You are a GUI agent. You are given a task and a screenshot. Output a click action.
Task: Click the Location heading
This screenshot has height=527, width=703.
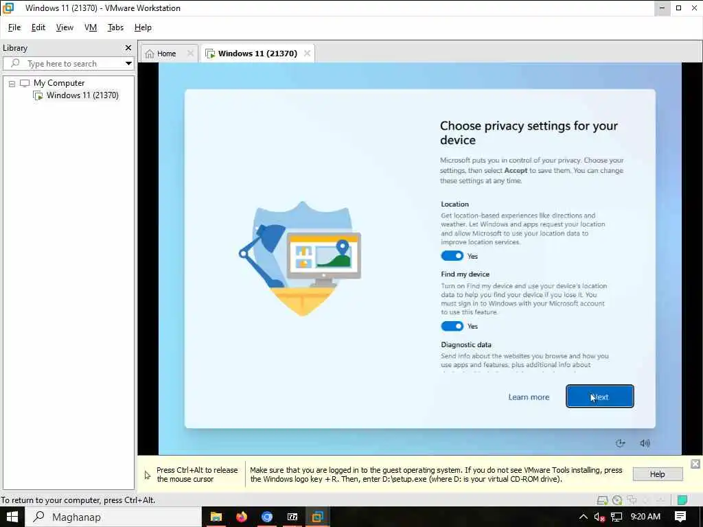tap(454, 204)
